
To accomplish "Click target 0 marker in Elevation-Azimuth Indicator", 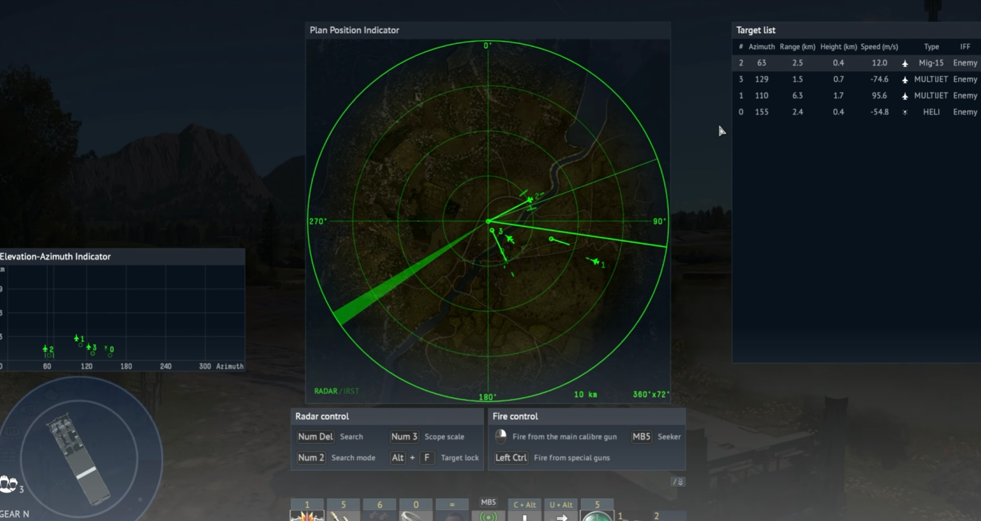I will pos(106,348).
